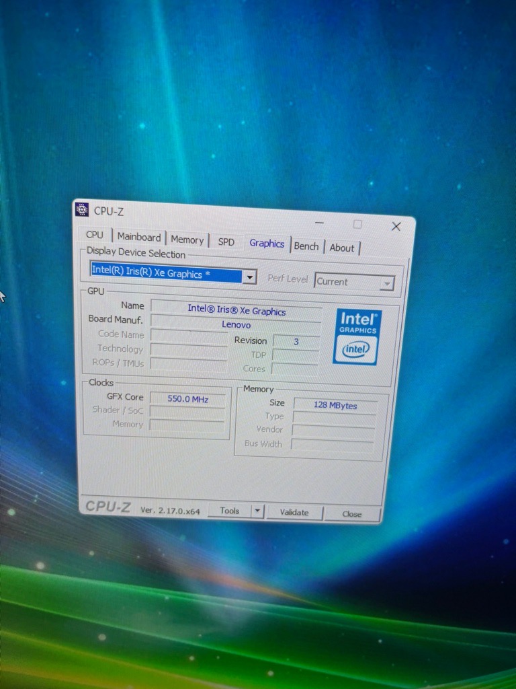Open the Mainboard tab
This screenshot has height=689, width=516.
139,237
